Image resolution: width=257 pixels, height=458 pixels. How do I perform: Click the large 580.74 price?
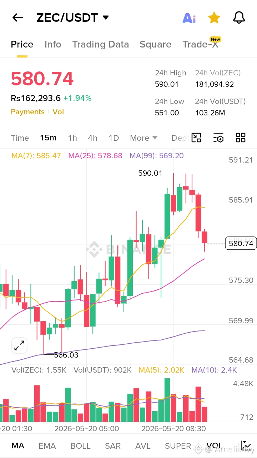42,79
